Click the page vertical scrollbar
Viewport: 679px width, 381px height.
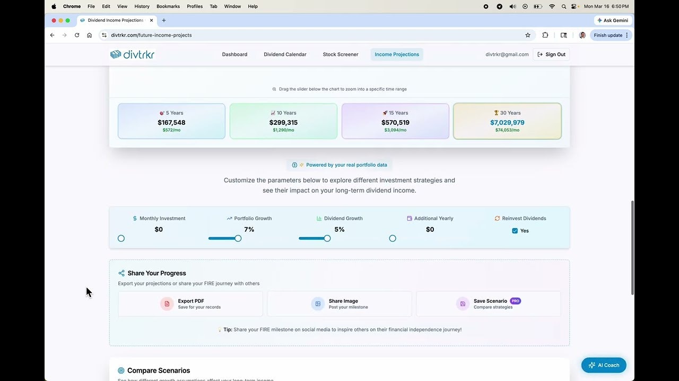[632, 248]
